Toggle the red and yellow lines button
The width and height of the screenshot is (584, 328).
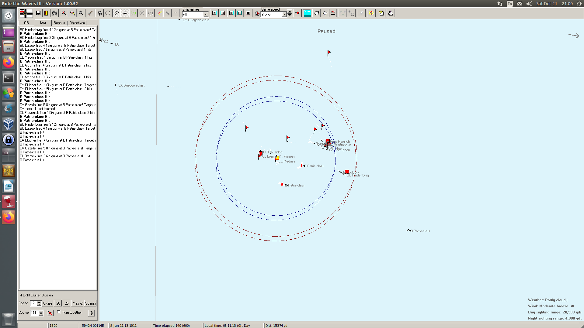click(159, 13)
